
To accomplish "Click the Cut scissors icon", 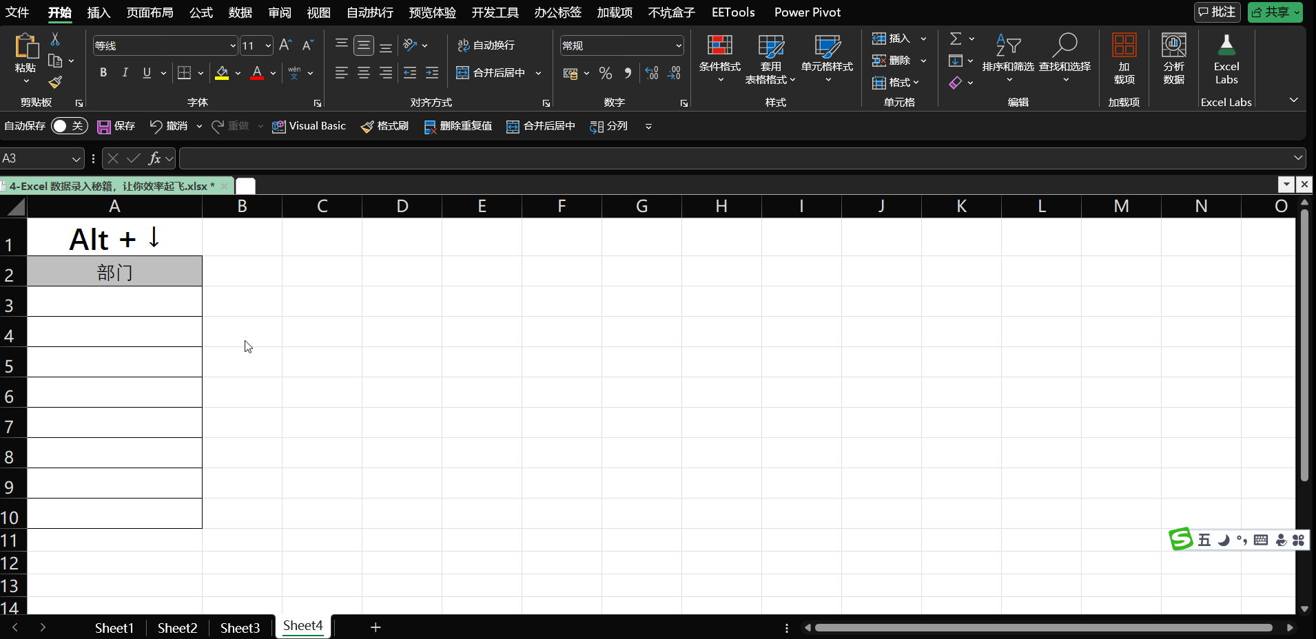I will [55, 39].
